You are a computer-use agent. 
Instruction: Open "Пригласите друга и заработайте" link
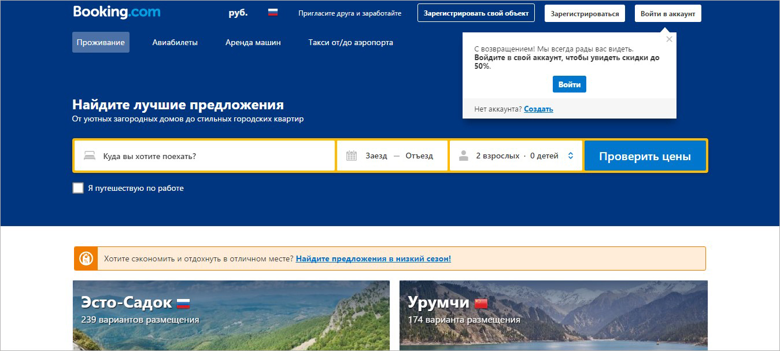point(350,13)
